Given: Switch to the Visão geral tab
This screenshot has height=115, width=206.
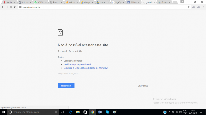Looking at the screenshot, I should click(71, 2).
